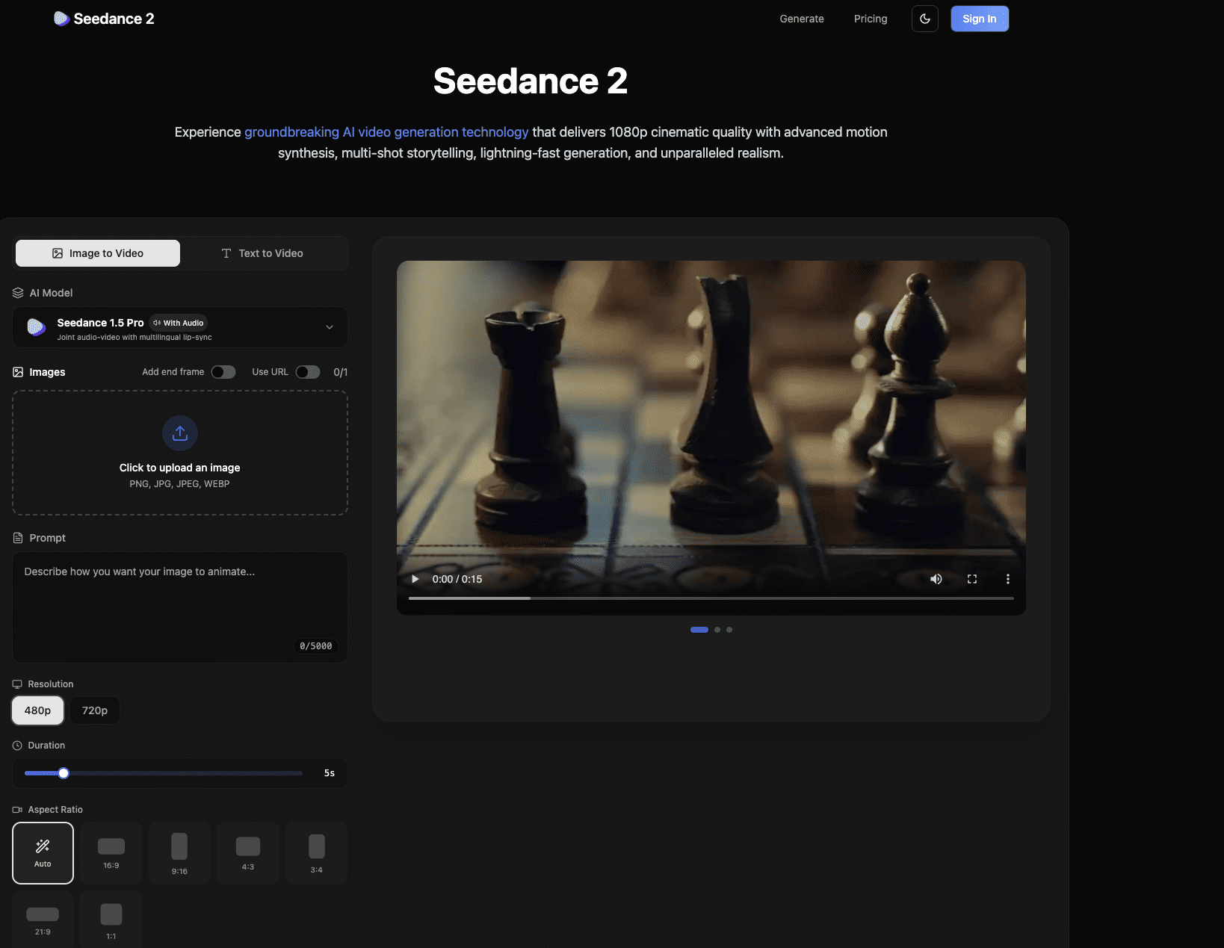Open the Seedance 1.5 Pro model dropdown
The width and height of the screenshot is (1224, 948).
(179, 326)
